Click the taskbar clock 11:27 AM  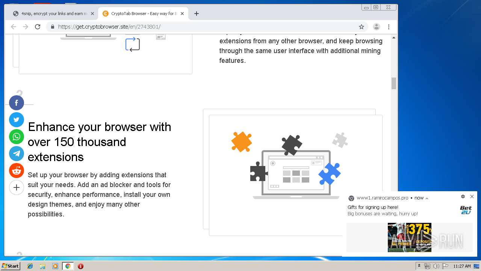click(462, 266)
